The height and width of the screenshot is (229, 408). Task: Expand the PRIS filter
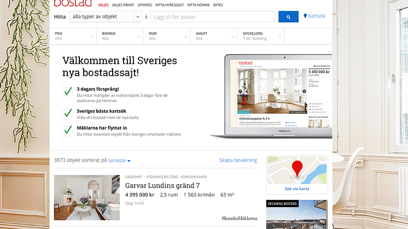pos(73,36)
